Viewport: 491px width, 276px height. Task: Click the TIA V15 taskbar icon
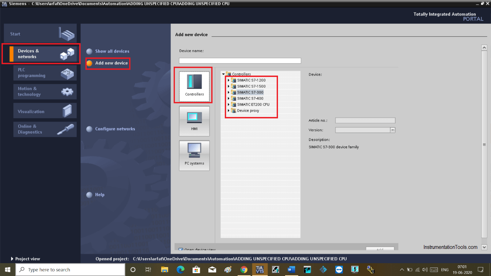click(x=259, y=270)
